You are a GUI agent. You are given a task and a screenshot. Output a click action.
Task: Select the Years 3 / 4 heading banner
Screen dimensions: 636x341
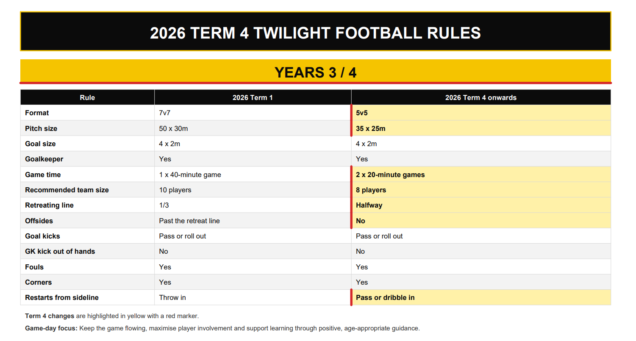click(x=315, y=71)
